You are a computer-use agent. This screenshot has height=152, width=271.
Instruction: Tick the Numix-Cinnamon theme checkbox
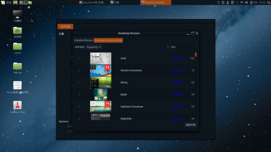coord(79,70)
